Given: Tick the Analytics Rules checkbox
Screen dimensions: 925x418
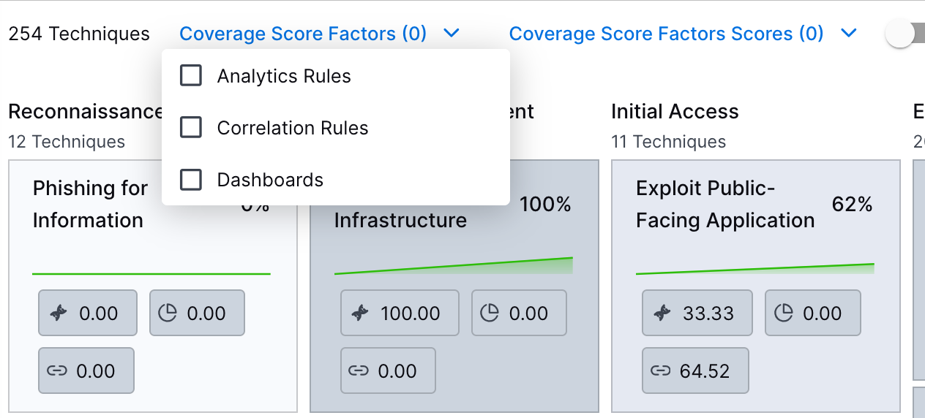Looking at the screenshot, I should (191, 76).
